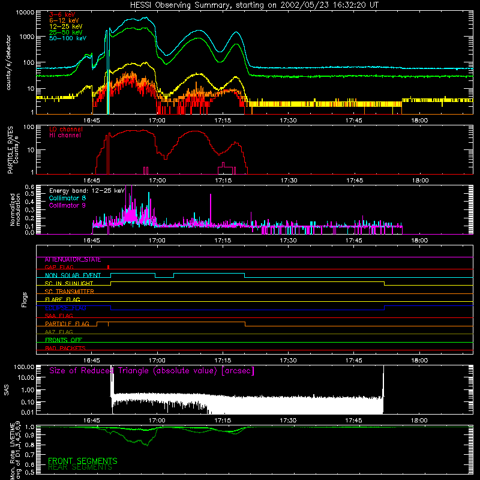The height and width of the screenshot is (480, 480).
Task: Click the 10000 tick label on counts axis
Action: point(25,13)
